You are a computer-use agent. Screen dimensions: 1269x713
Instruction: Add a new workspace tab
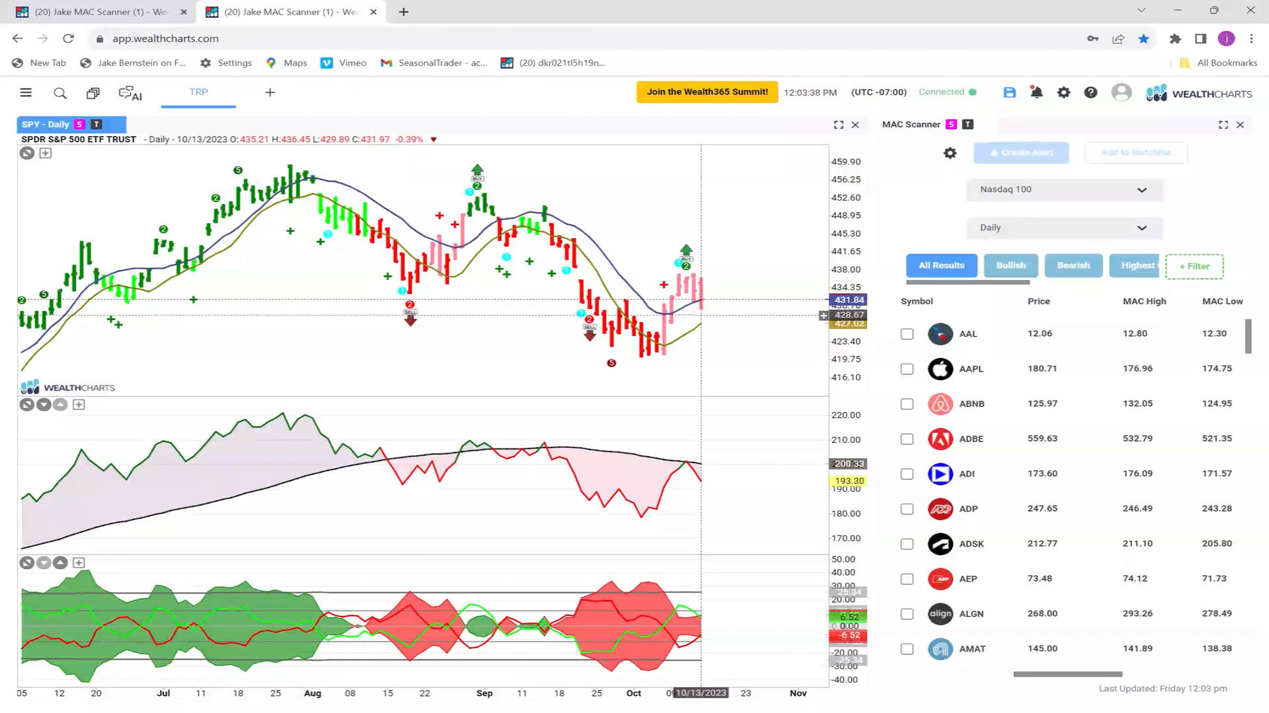point(270,92)
